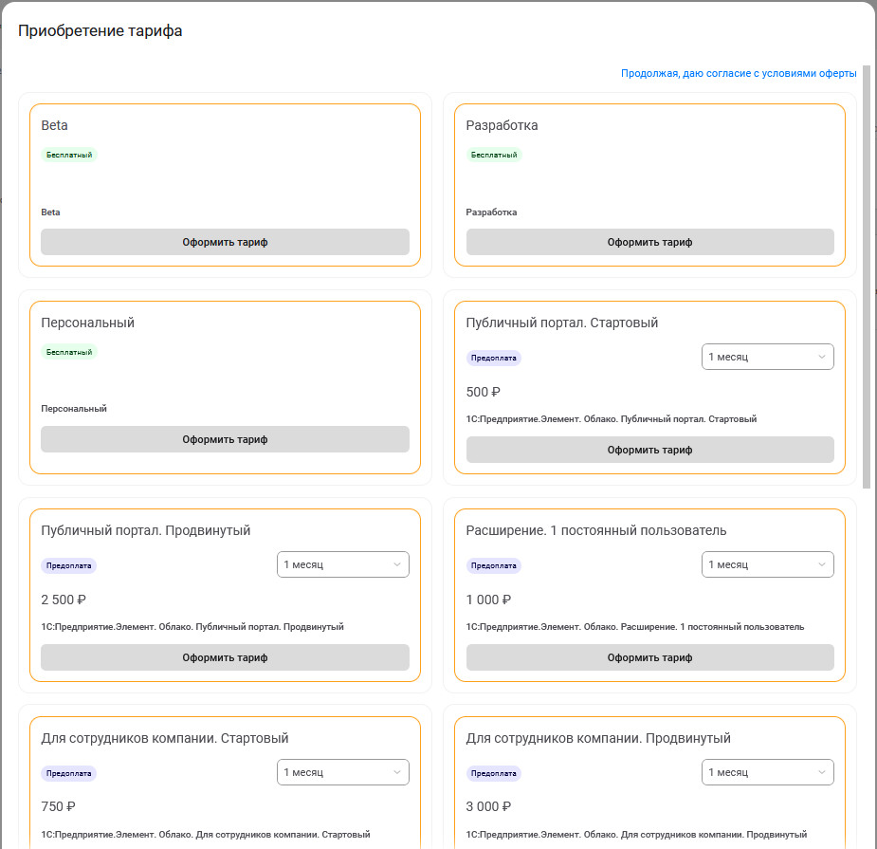
Task: Click the small Персональный description text
Action: (x=73, y=409)
